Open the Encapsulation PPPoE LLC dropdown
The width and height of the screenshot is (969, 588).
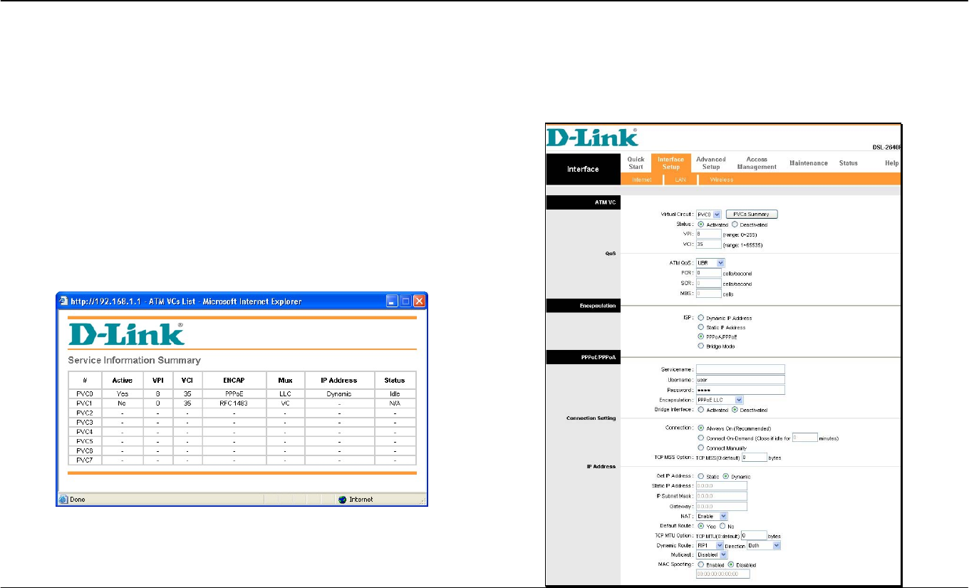pos(720,400)
